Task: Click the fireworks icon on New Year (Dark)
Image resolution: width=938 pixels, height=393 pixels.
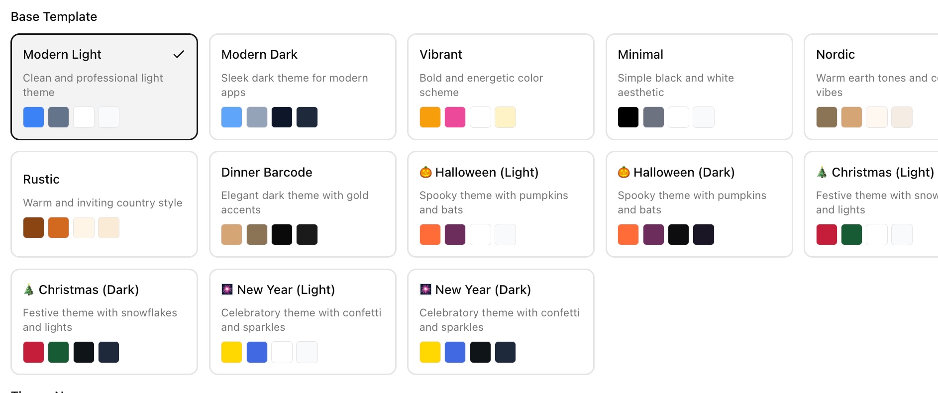Action: 425,290
